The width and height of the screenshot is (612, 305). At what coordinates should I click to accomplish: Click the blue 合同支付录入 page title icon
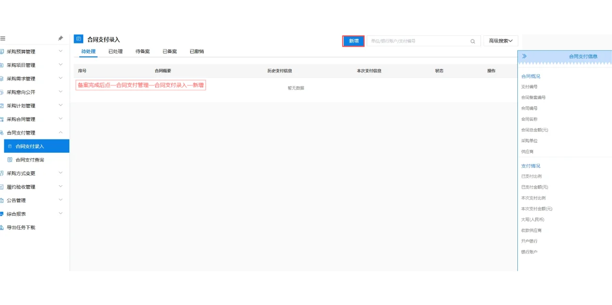[x=79, y=39]
